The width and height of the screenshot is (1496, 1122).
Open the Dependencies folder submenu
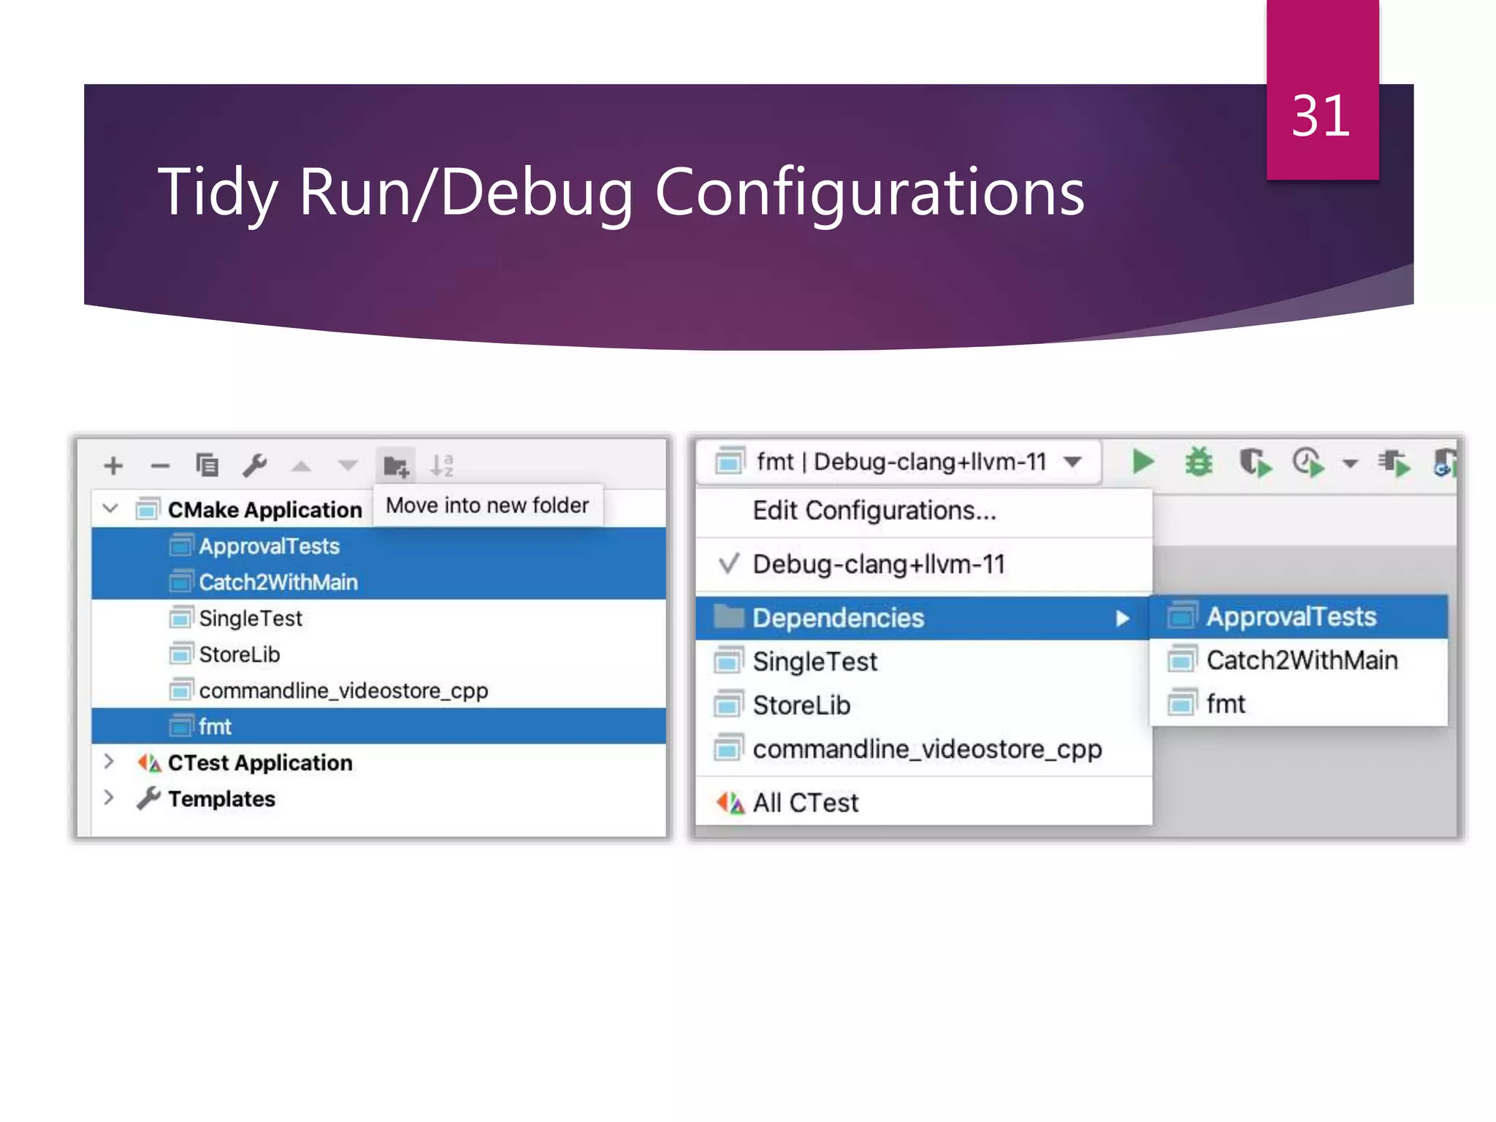click(x=923, y=618)
